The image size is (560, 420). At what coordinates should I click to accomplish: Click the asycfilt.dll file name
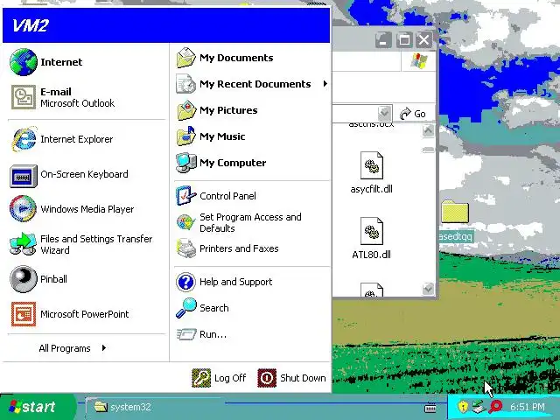point(371,189)
